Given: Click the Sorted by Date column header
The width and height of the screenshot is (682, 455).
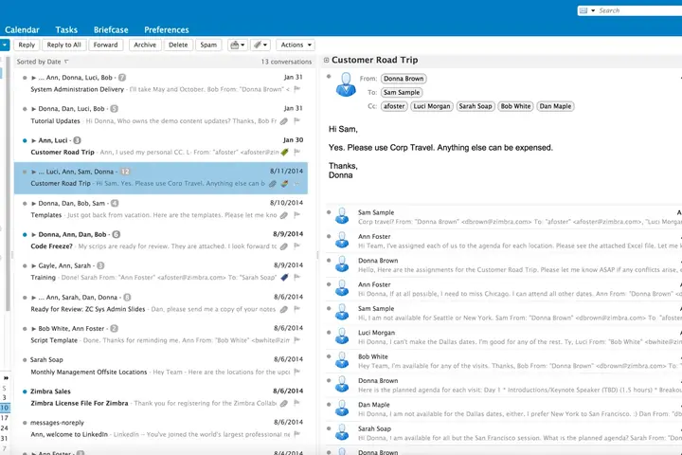Looking at the screenshot, I should coord(43,62).
